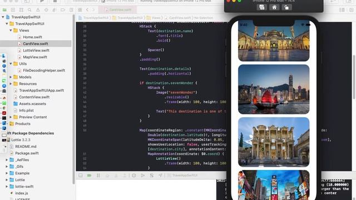356x200 pixels.
Task: Open Environment Overrides
Action: pyautogui.click(x=152, y=176)
